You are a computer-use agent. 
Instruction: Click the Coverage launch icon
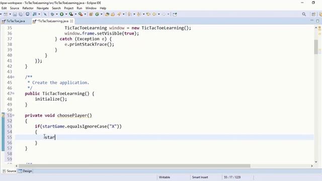tap(71, 14)
